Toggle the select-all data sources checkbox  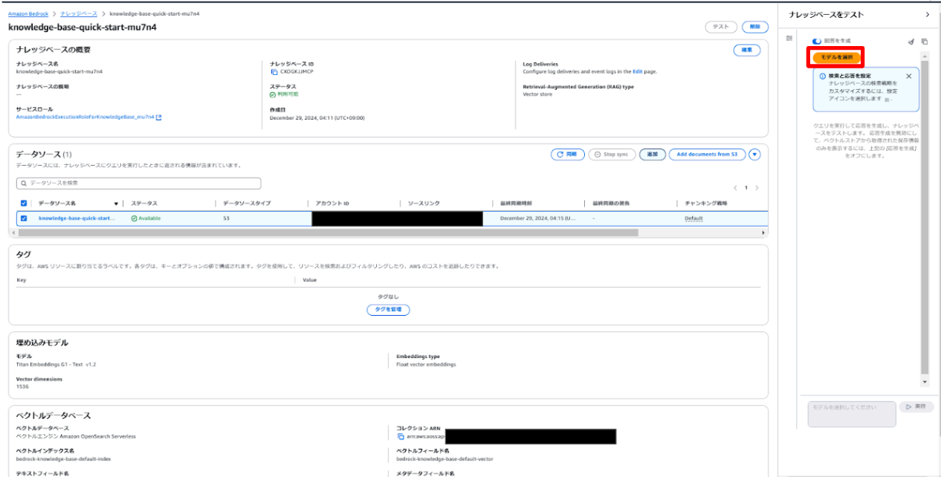(24, 203)
